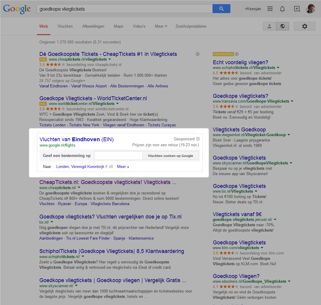Expand arrow next to www.schipholtickets.nl/Vliegtickets ad
This screenshot has height=305, width=321.
(x=278, y=67)
